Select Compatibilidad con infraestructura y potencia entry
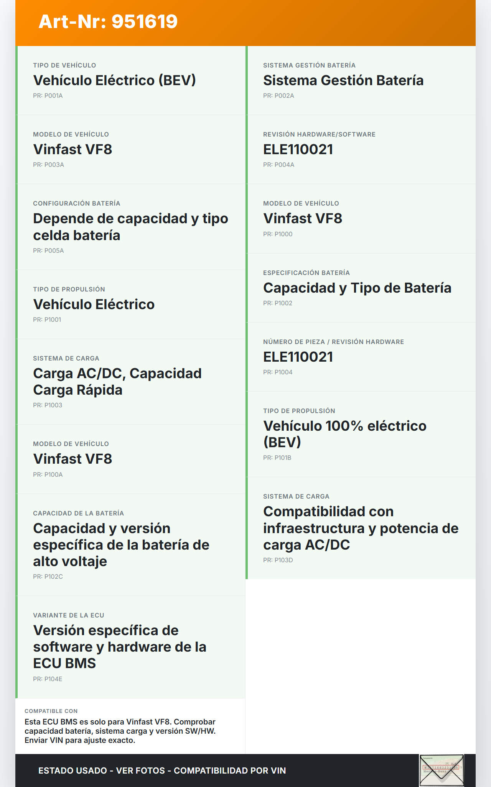The image size is (491, 787). (x=361, y=528)
